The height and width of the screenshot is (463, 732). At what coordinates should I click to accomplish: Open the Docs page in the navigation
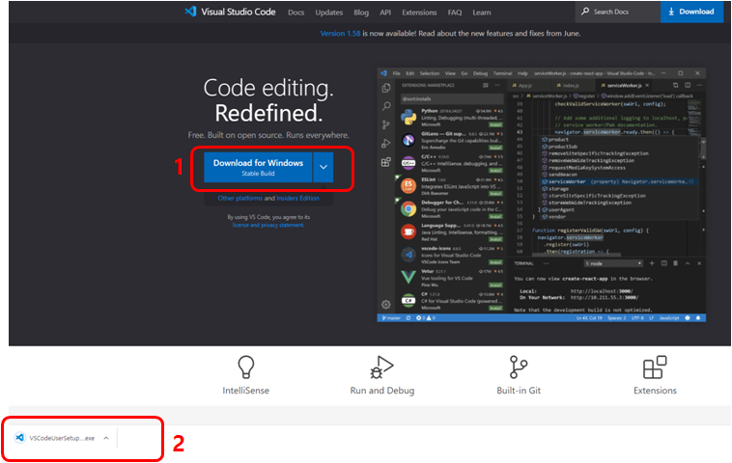(296, 13)
